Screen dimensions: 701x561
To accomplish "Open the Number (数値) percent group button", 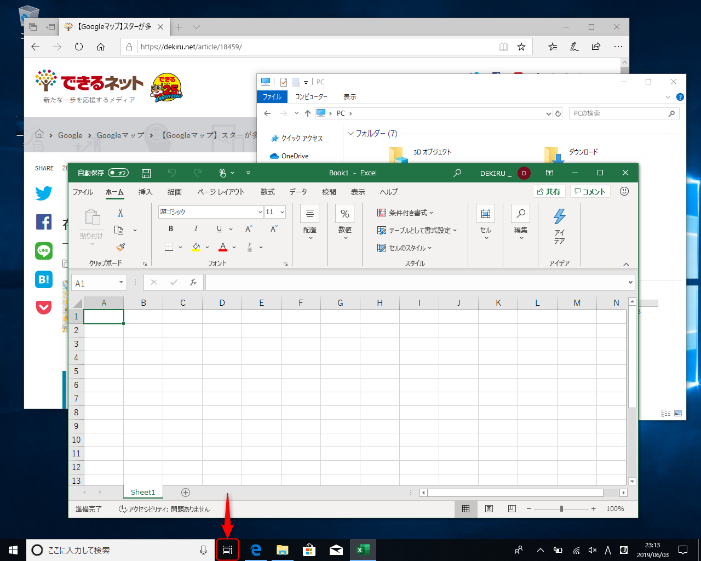I will [345, 222].
